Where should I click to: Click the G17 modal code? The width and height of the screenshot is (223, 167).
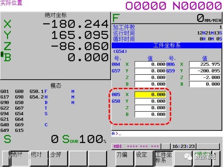5,97
